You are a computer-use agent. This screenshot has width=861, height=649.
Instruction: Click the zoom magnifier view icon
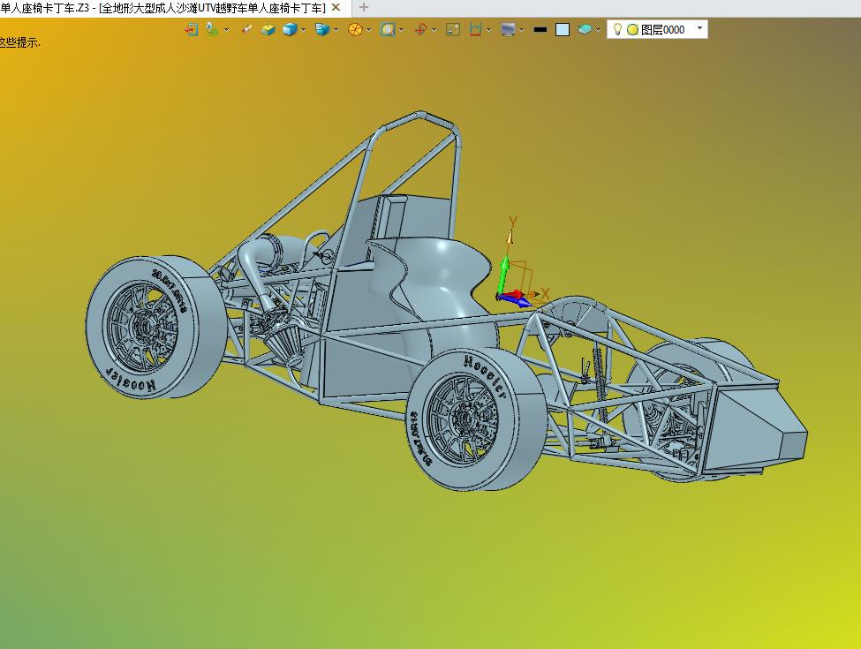coord(388,29)
